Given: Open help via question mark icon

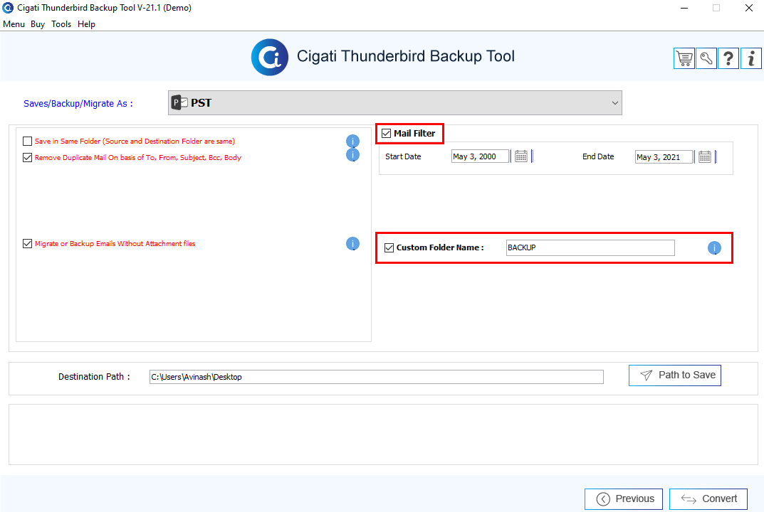Looking at the screenshot, I should point(728,58).
